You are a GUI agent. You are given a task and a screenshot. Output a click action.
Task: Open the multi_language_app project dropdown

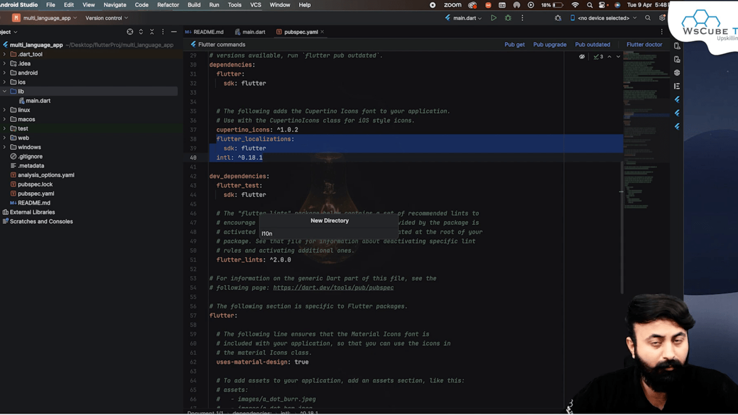(x=45, y=18)
